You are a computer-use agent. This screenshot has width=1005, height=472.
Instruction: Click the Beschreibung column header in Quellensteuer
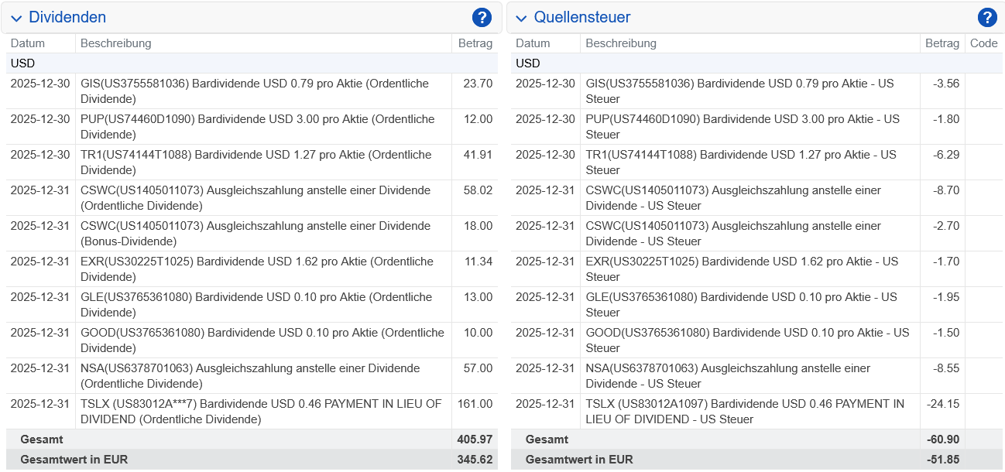click(623, 43)
